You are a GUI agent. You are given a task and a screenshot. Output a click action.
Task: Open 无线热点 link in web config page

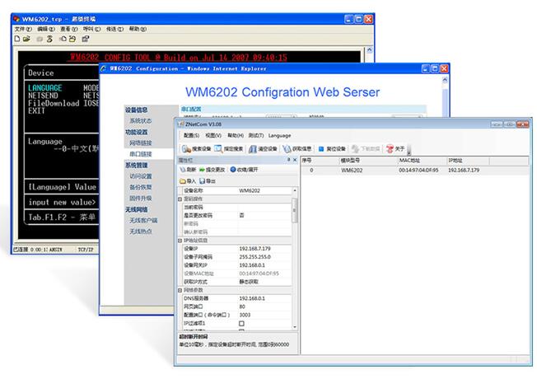coord(140,232)
